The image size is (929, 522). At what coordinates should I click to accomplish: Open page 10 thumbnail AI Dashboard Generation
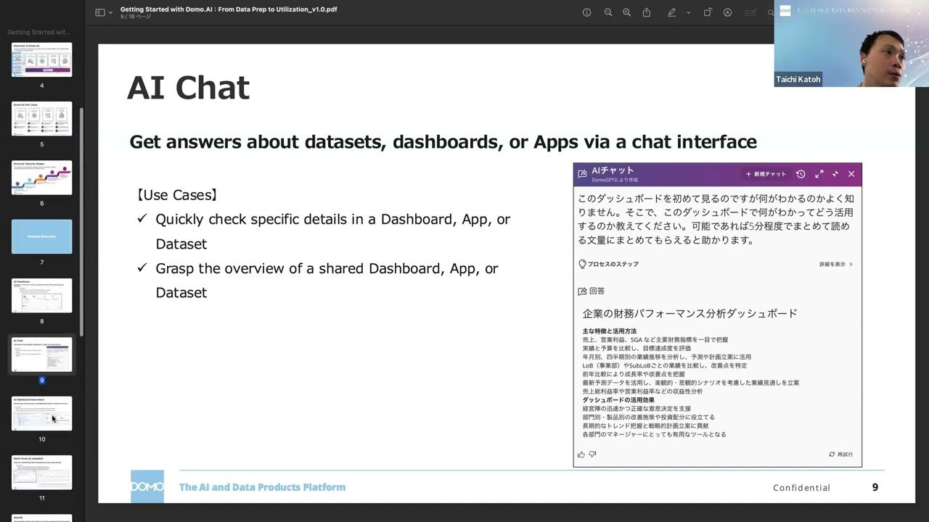41,413
